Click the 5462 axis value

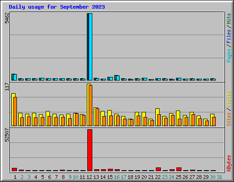7,18
